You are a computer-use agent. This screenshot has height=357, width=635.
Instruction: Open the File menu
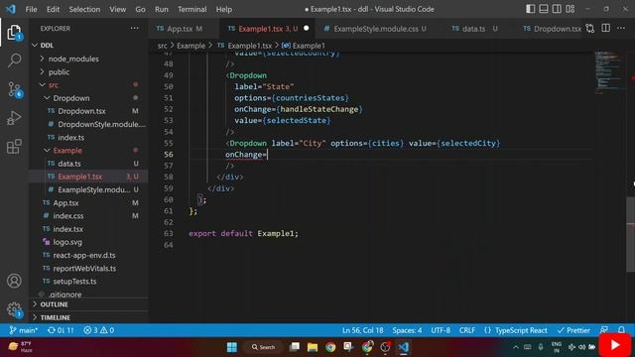tap(31, 9)
